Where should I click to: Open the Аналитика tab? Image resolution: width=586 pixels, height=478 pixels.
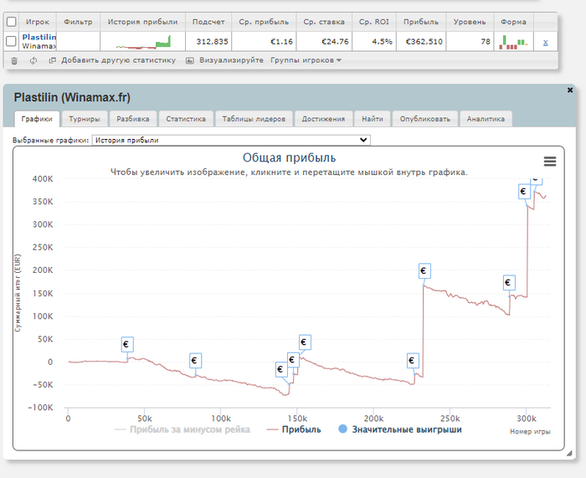486,119
